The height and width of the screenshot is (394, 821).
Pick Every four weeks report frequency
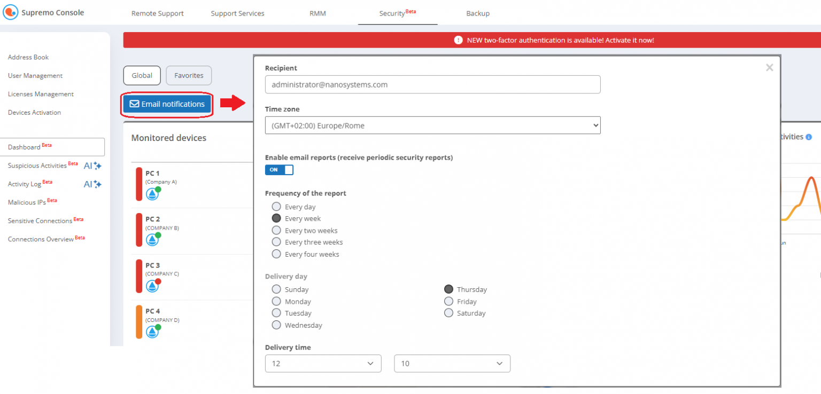coord(276,254)
